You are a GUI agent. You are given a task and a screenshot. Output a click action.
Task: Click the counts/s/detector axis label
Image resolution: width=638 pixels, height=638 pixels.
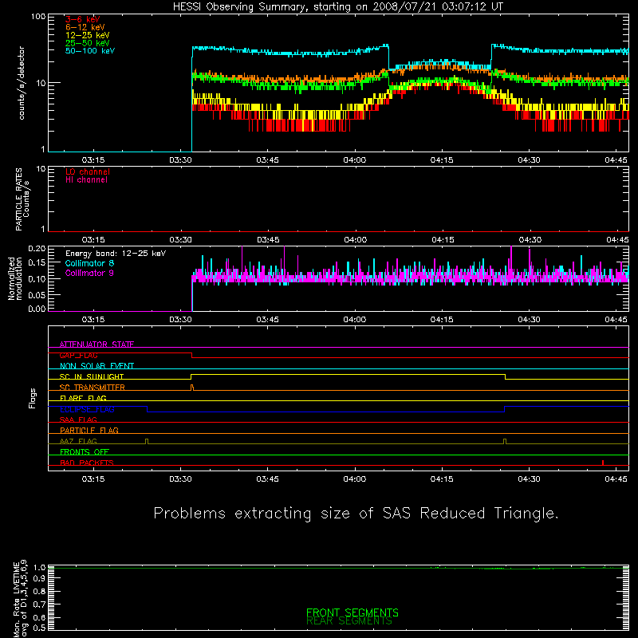pos(22,83)
